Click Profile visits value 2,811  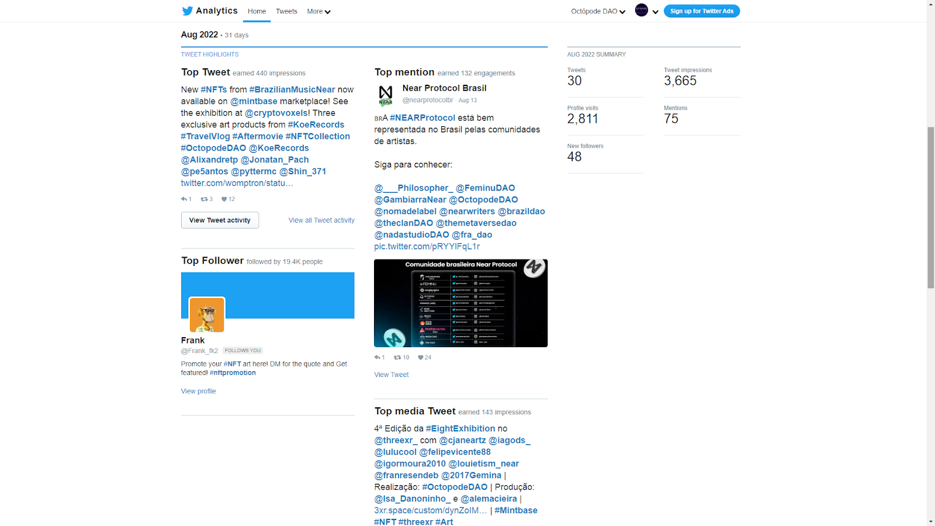click(x=583, y=119)
